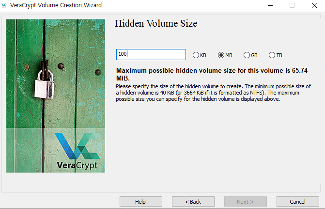Click the maximum possible hidden volume size message
The image size is (325, 209).
(212, 74)
